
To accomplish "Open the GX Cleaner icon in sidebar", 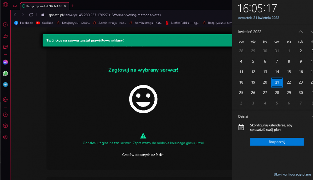I will [5, 36].
